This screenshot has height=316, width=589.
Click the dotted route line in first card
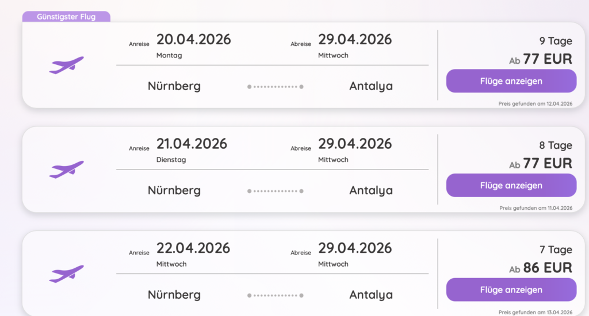pyautogui.click(x=275, y=87)
